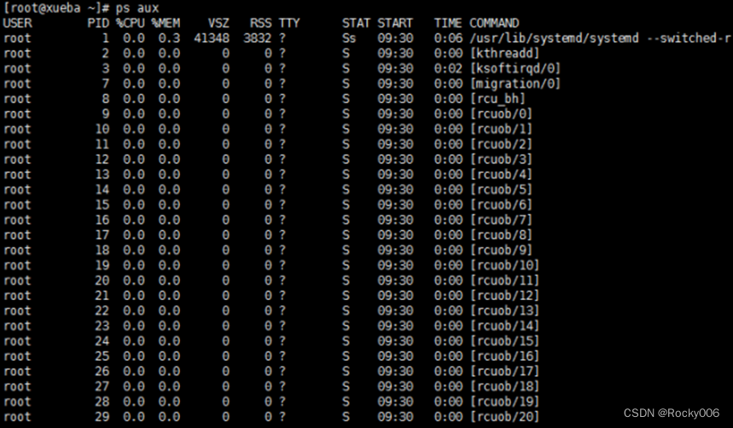The width and height of the screenshot is (733, 428).
Task: Click the [rcuob/6] process name
Action: click(501, 205)
